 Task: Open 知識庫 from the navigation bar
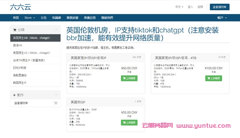(57, 18)
